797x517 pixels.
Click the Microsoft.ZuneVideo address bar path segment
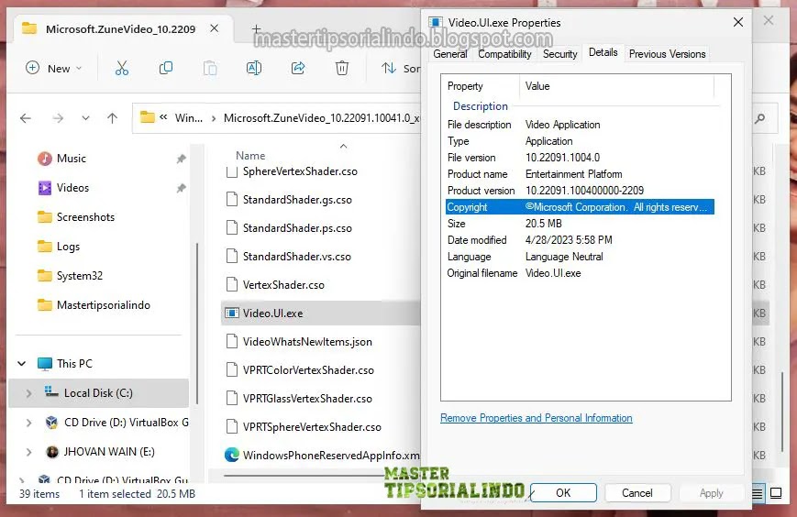pyautogui.click(x=322, y=118)
